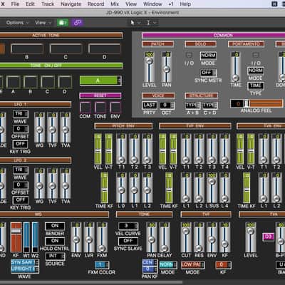This screenshot has height=285, width=285.
Task: Change Solo MODE NORM selector
Action: click(x=208, y=56)
